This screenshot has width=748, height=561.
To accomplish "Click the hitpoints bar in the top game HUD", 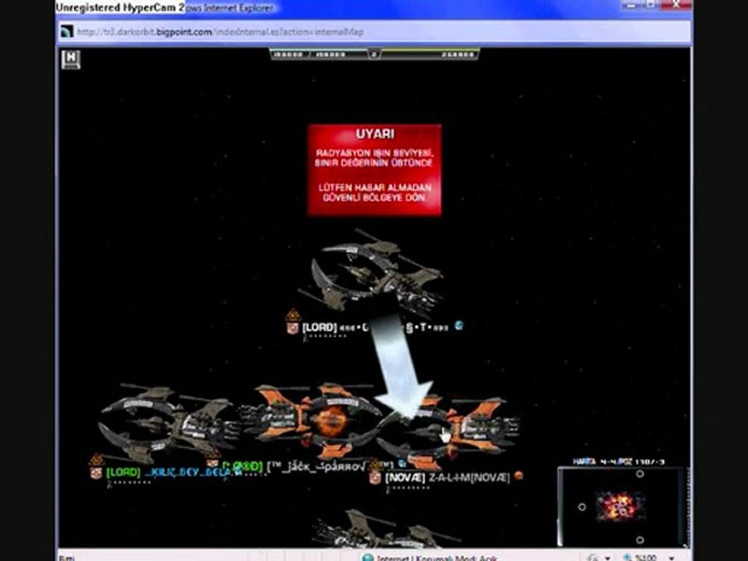I will coord(319,55).
